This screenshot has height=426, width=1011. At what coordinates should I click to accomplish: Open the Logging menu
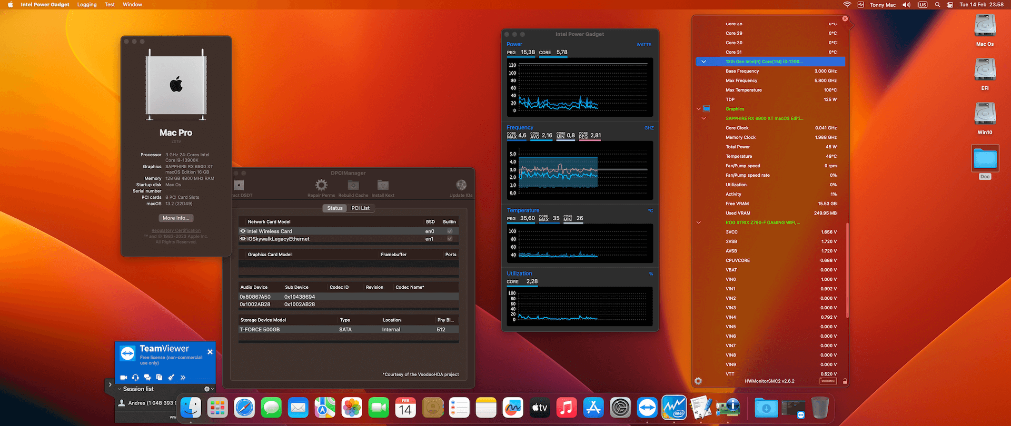[x=87, y=5]
